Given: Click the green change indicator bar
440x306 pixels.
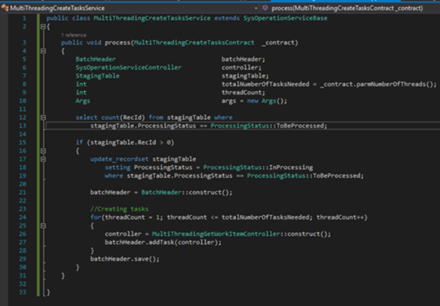Looking at the screenshot, I should click(38, 155).
